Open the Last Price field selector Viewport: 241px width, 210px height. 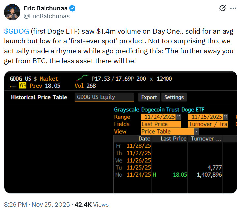click(x=161, y=124)
